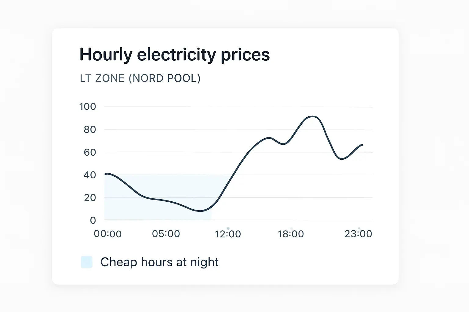Click the lowest point of the price line
Viewport: 469px width, 312px height.
tap(200, 211)
